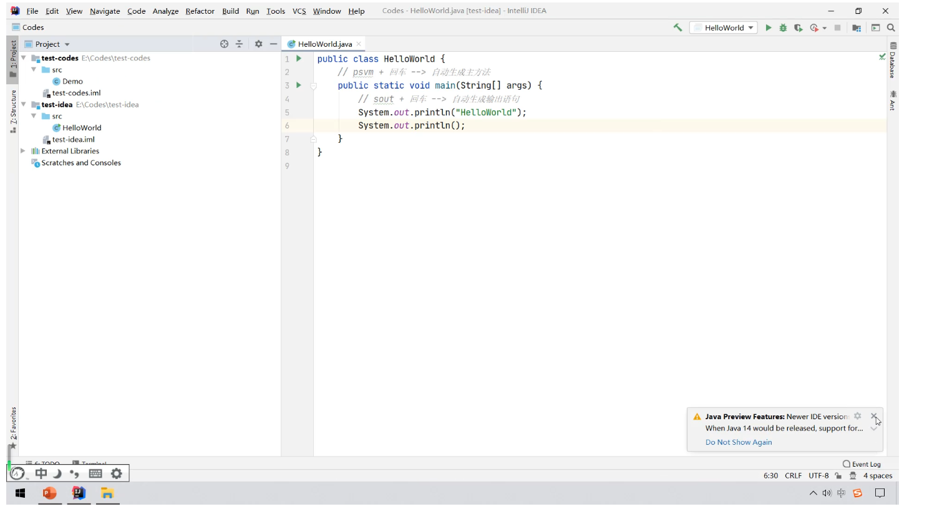This screenshot has width=937, height=514.
Task: Click the profiler run icon in toolbar
Action: pos(813,27)
